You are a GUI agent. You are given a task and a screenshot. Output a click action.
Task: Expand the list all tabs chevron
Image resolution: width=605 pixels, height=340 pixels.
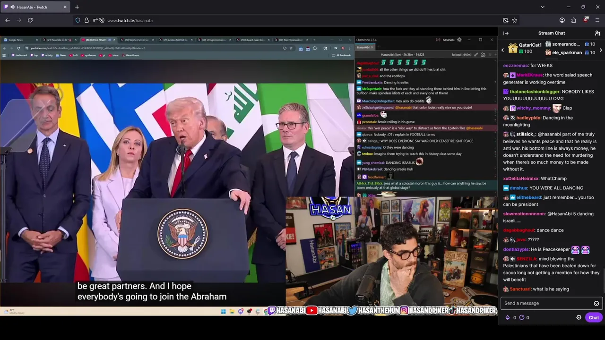tap(543, 7)
